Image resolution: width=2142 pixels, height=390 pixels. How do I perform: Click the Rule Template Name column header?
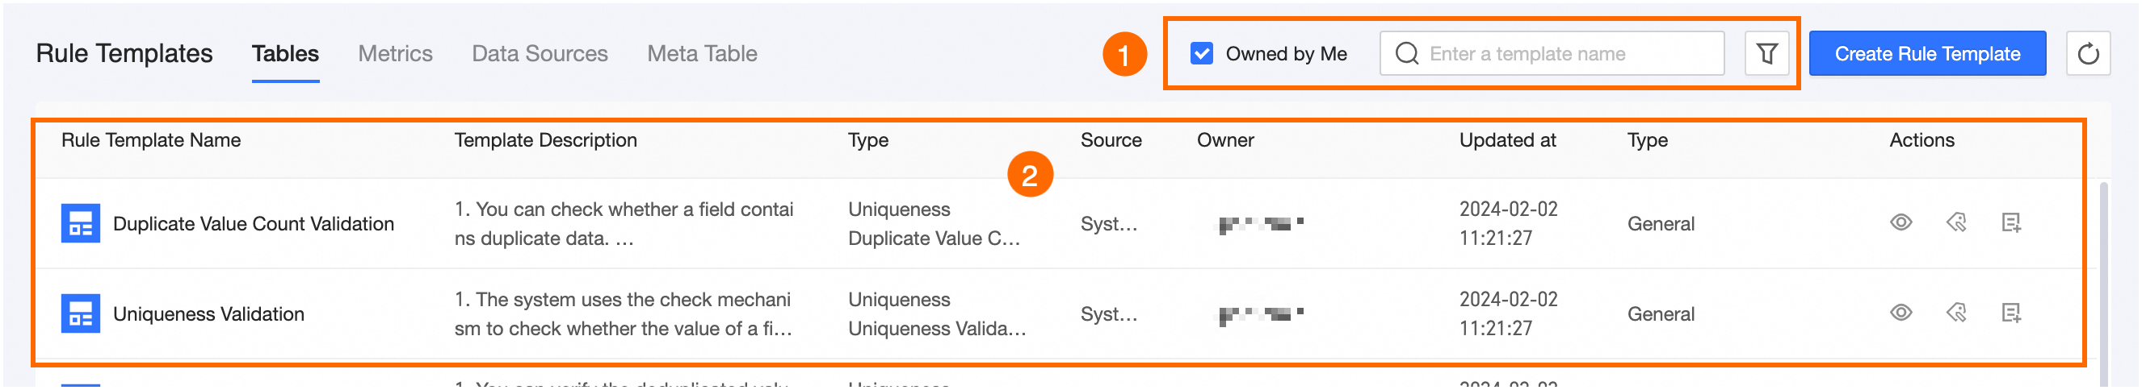tap(151, 140)
